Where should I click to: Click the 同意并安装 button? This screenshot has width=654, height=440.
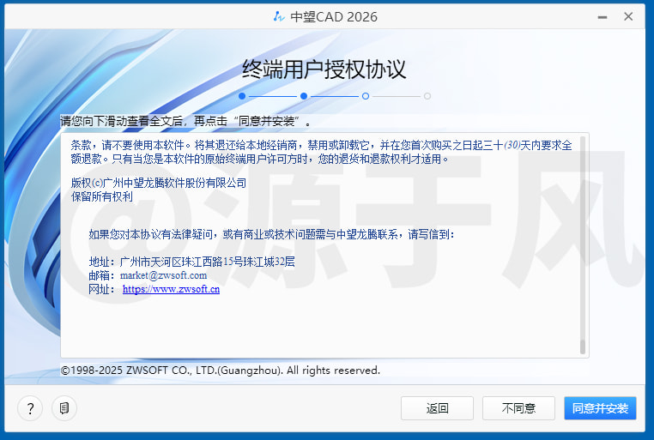600,408
